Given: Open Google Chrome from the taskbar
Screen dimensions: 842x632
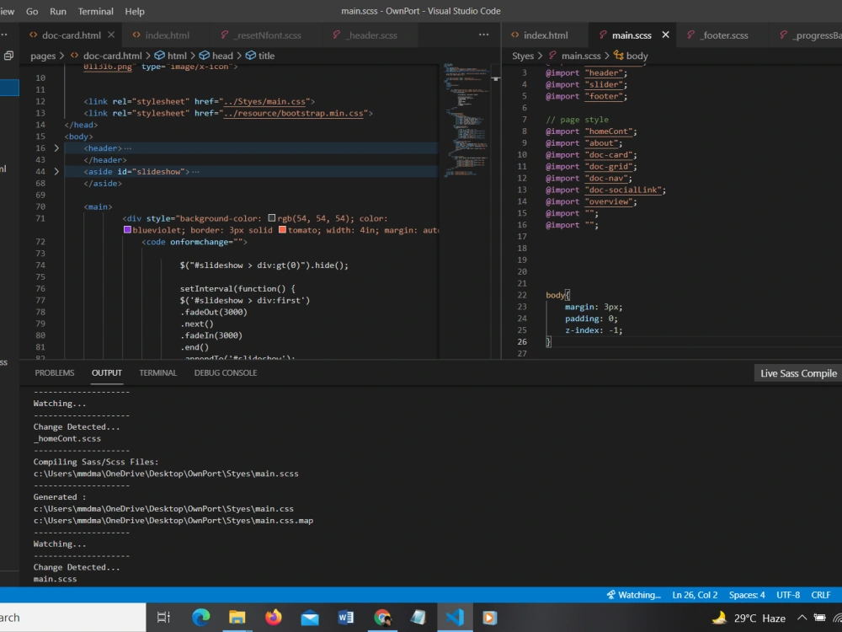Looking at the screenshot, I should coord(382,618).
